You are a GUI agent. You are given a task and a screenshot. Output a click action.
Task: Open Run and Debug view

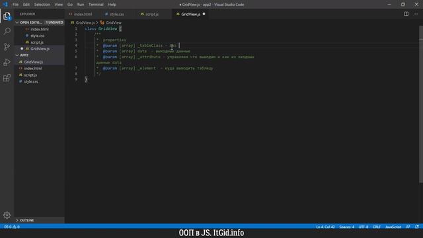pyautogui.click(x=7, y=62)
